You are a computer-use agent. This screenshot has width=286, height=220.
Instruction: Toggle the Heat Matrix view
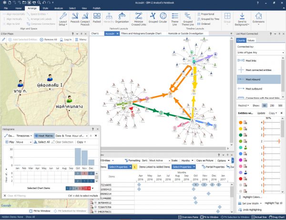point(44,136)
